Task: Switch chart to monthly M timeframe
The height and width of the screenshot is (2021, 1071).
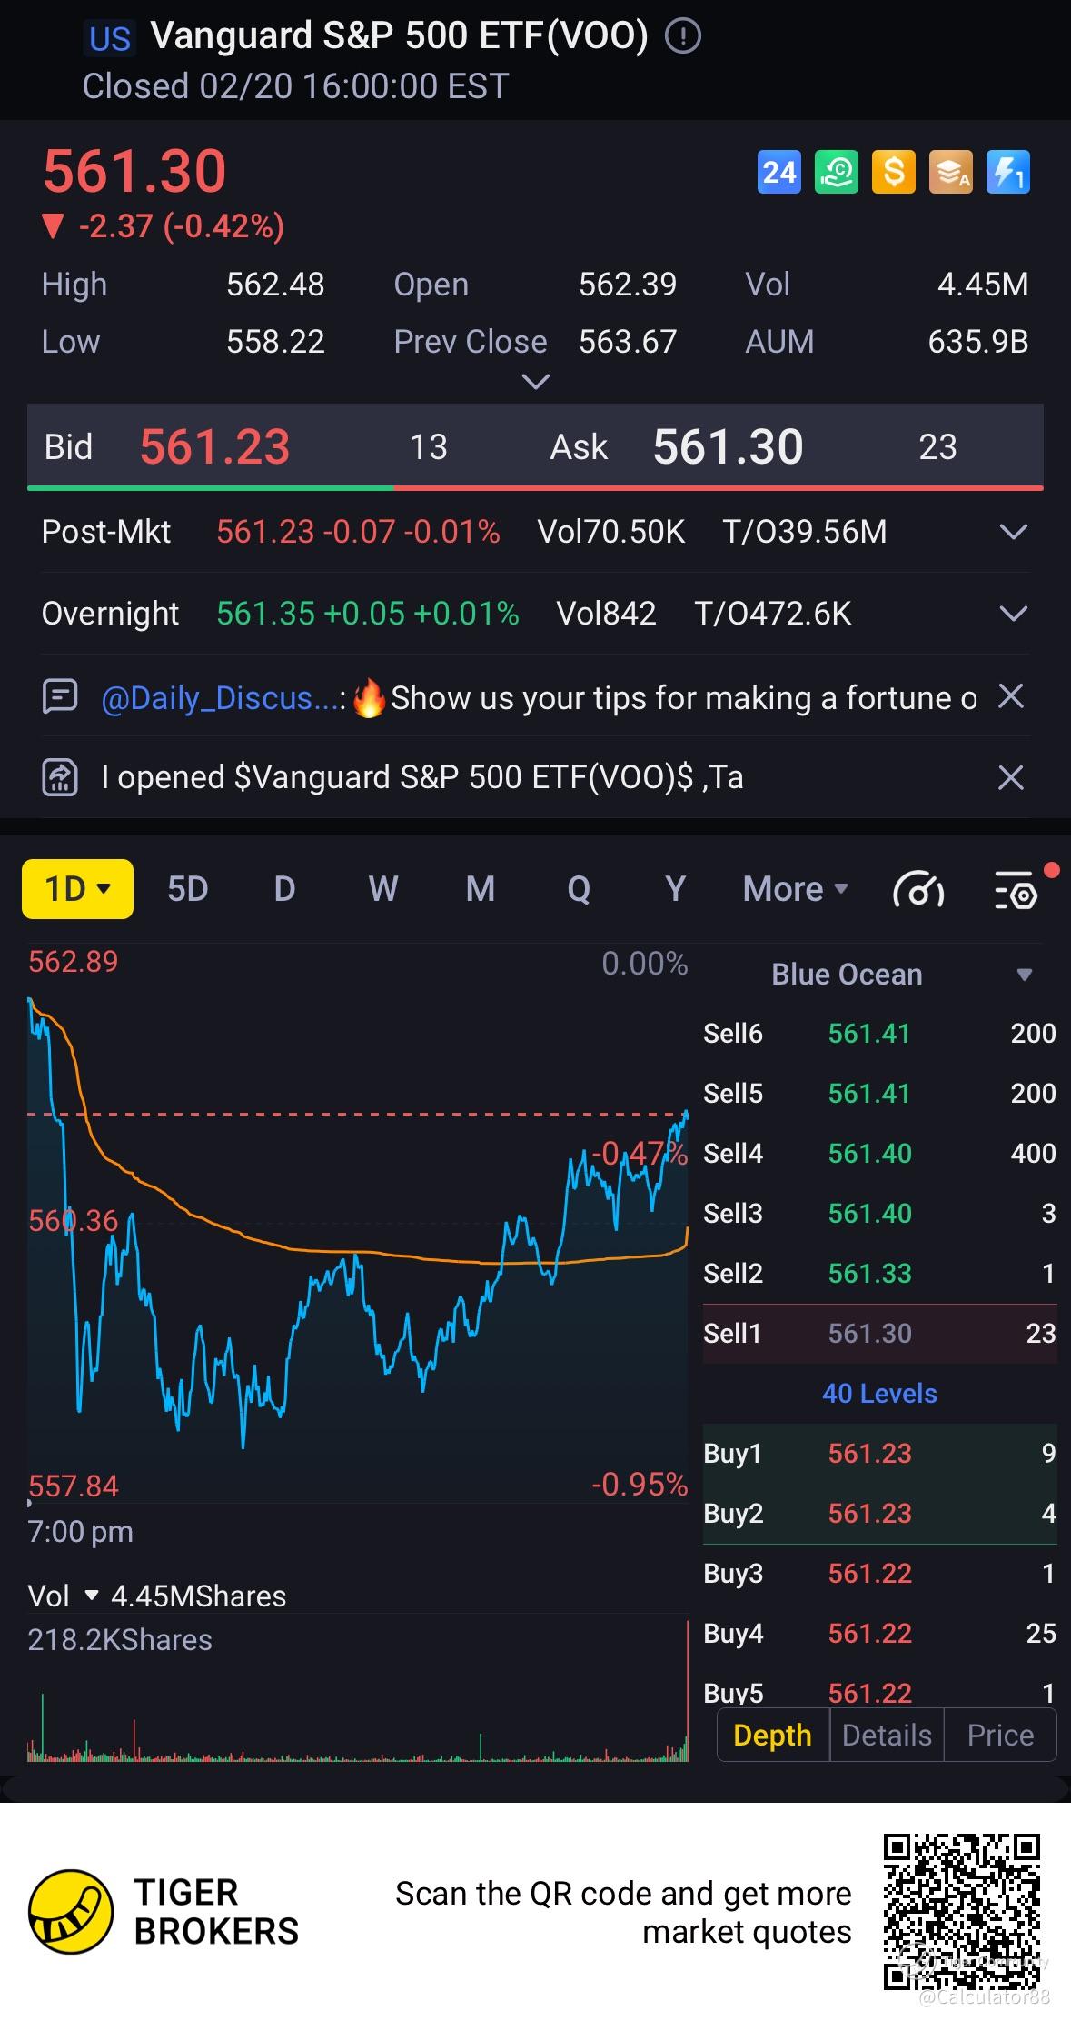Action: [x=481, y=889]
